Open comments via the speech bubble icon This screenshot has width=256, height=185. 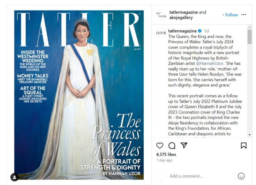pyautogui.click(x=172, y=145)
